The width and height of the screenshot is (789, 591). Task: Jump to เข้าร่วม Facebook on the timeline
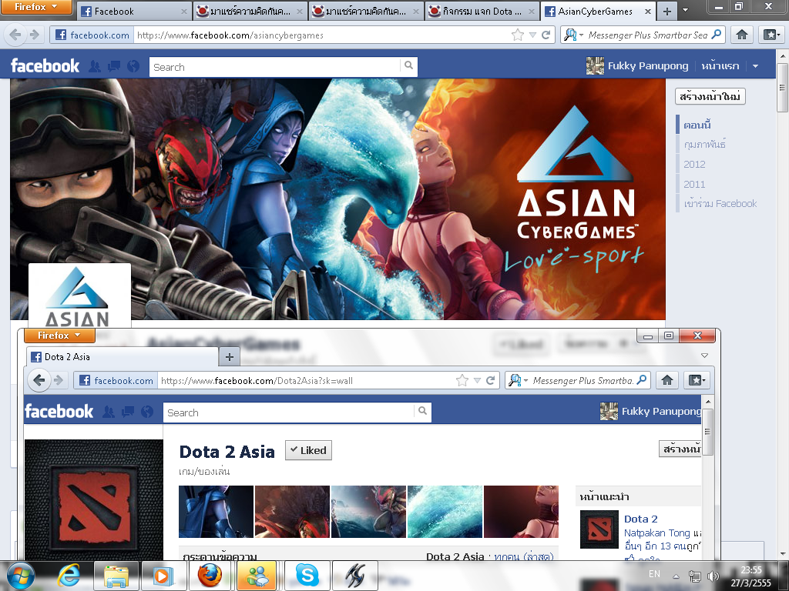coord(720,203)
